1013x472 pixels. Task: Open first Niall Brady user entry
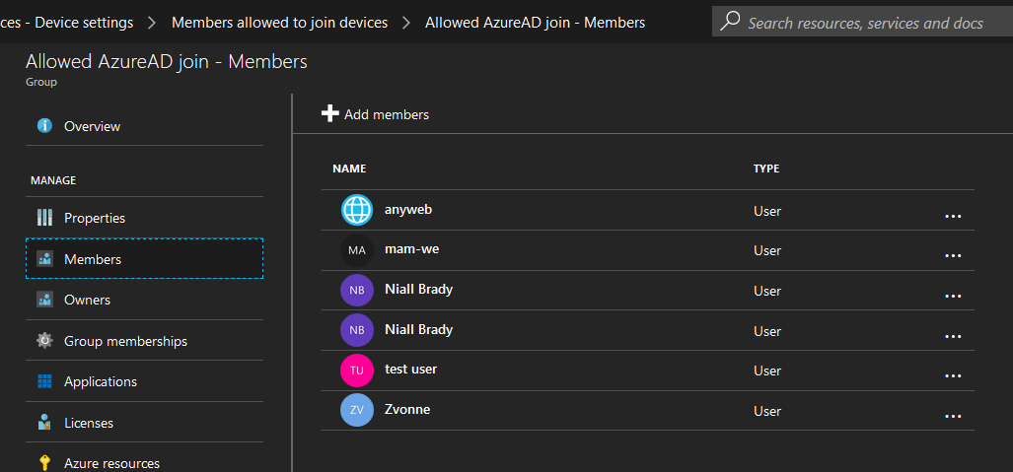click(647, 290)
